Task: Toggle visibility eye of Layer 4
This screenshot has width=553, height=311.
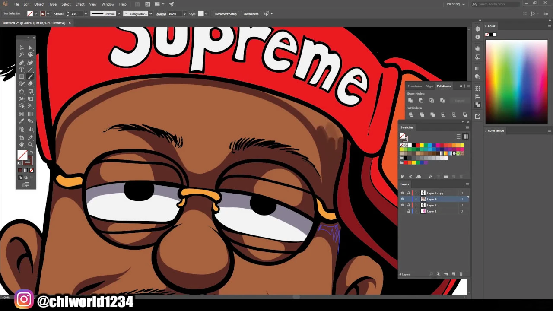Action: [403, 199]
